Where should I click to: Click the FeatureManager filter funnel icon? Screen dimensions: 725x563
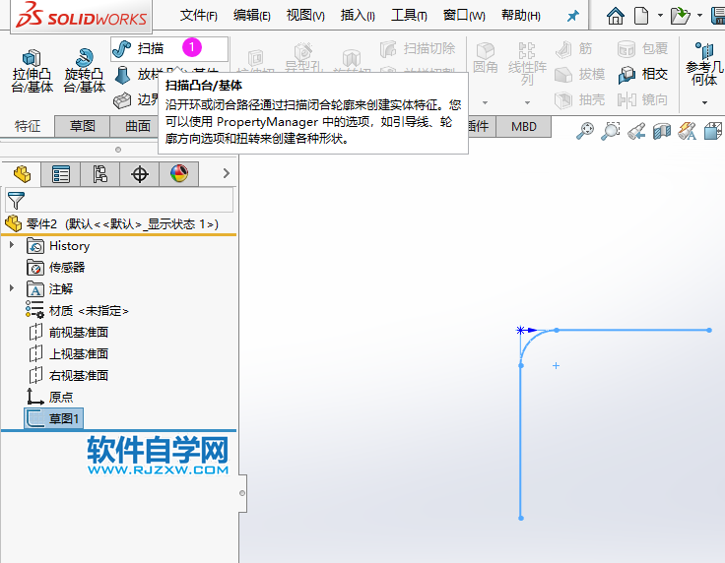16,201
